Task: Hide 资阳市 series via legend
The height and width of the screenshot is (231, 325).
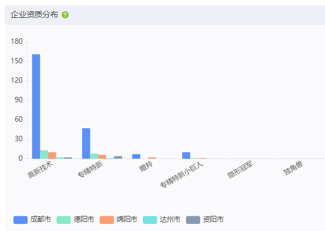Action: [213, 219]
